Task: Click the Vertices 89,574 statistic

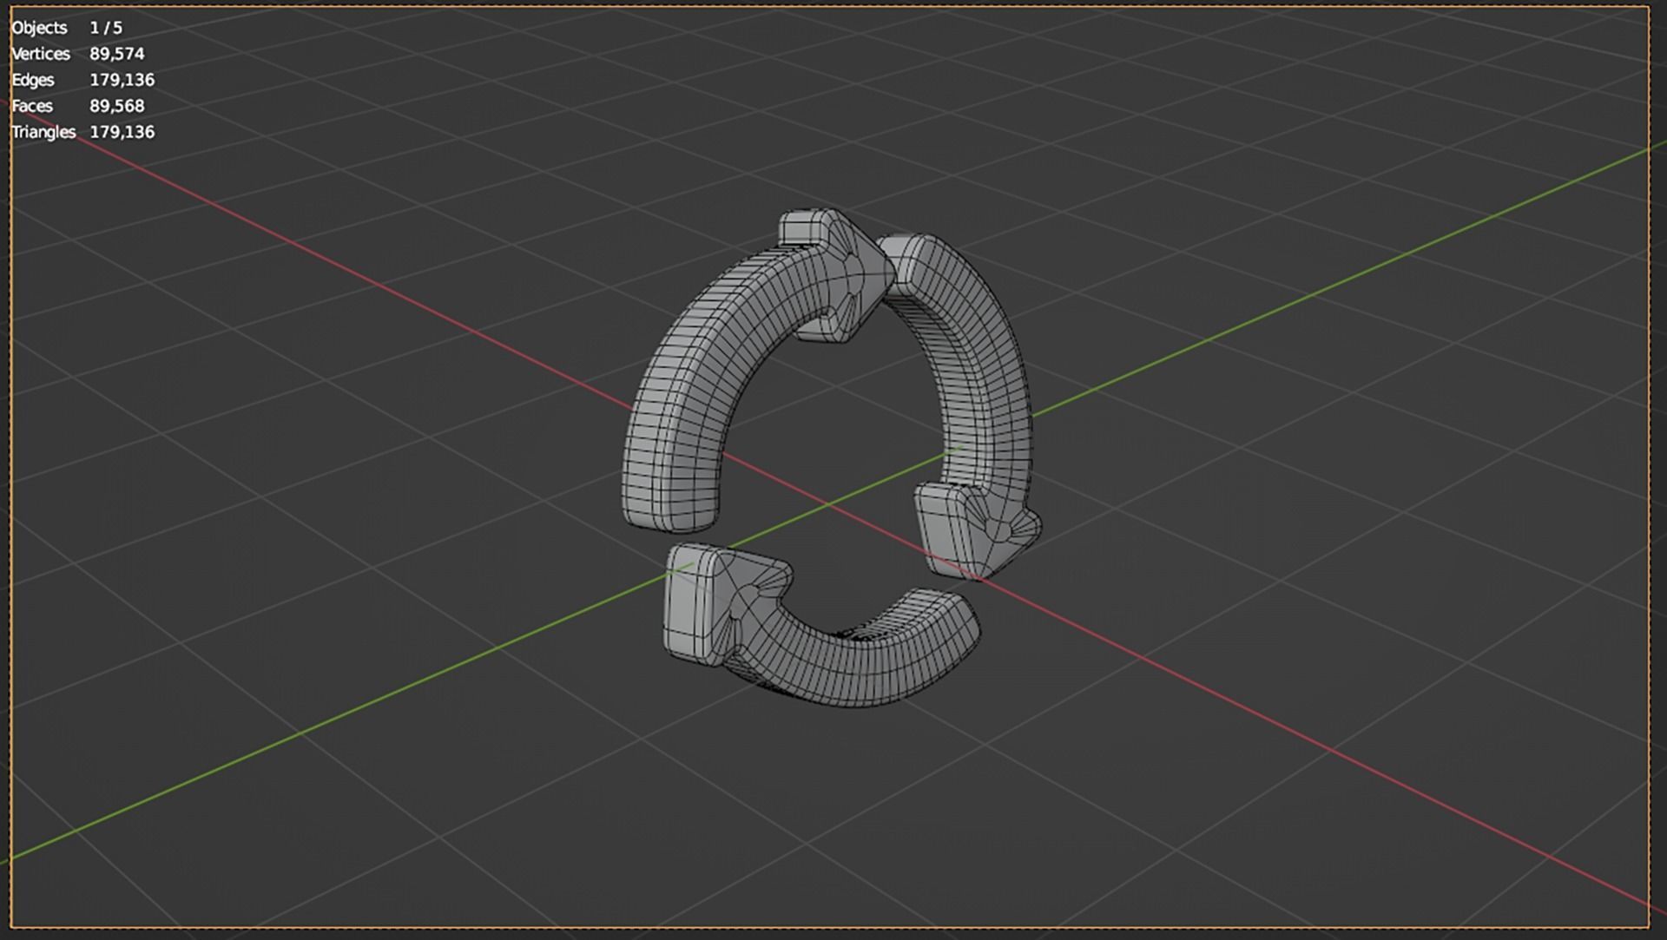Action: 78,54
